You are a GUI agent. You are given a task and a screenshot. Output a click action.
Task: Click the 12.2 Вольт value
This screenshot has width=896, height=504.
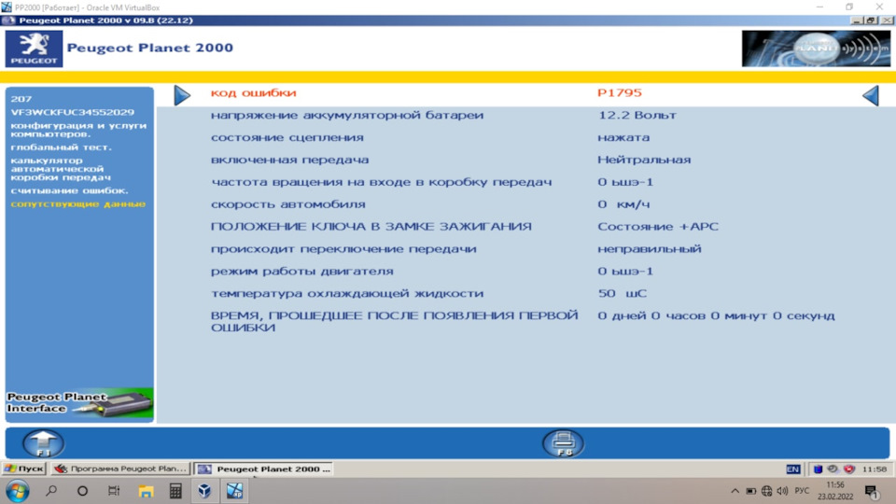coord(637,116)
